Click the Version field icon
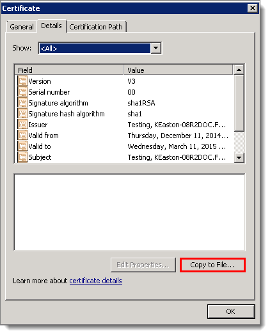 [22, 81]
